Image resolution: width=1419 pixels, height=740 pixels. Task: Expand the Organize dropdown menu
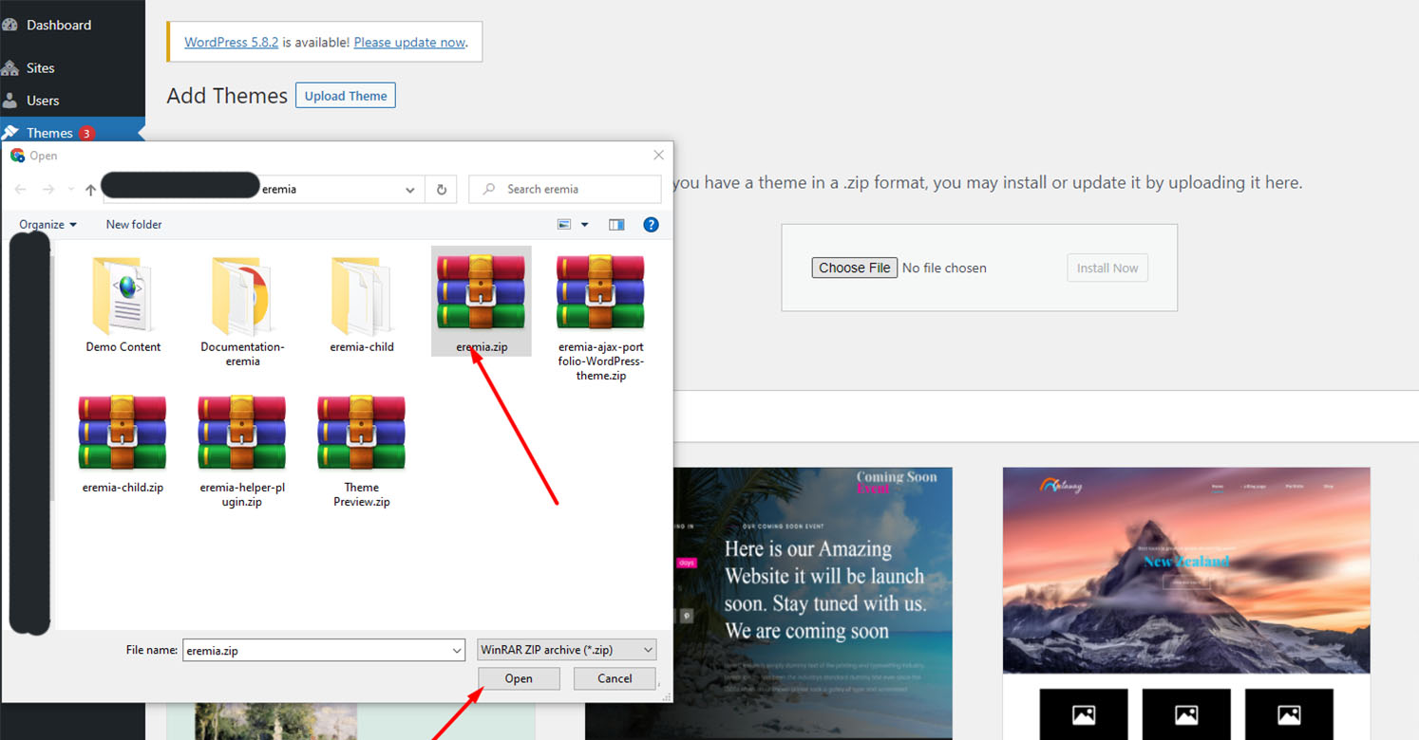[47, 225]
